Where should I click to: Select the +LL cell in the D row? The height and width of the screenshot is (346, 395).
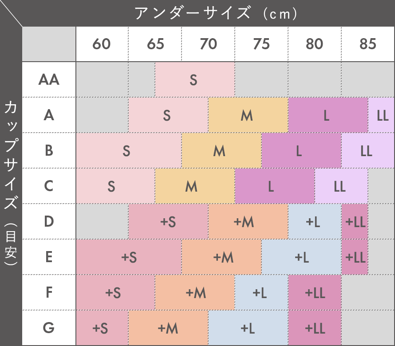(x=355, y=222)
